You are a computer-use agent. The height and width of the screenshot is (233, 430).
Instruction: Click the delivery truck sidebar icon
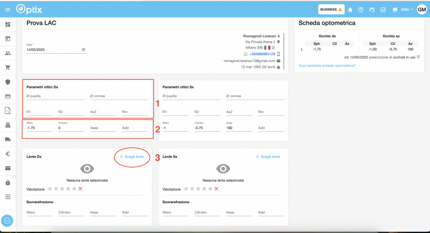[x=8, y=140]
